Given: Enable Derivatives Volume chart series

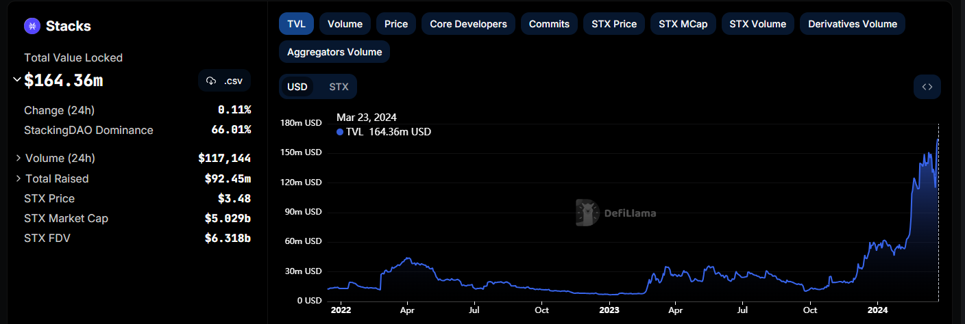Looking at the screenshot, I should [x=853, y=24].
